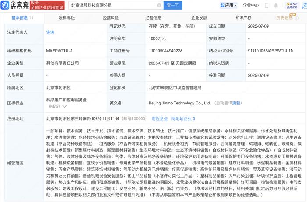
Task: Click the Qcc.com logo icon
Action: 5,5
